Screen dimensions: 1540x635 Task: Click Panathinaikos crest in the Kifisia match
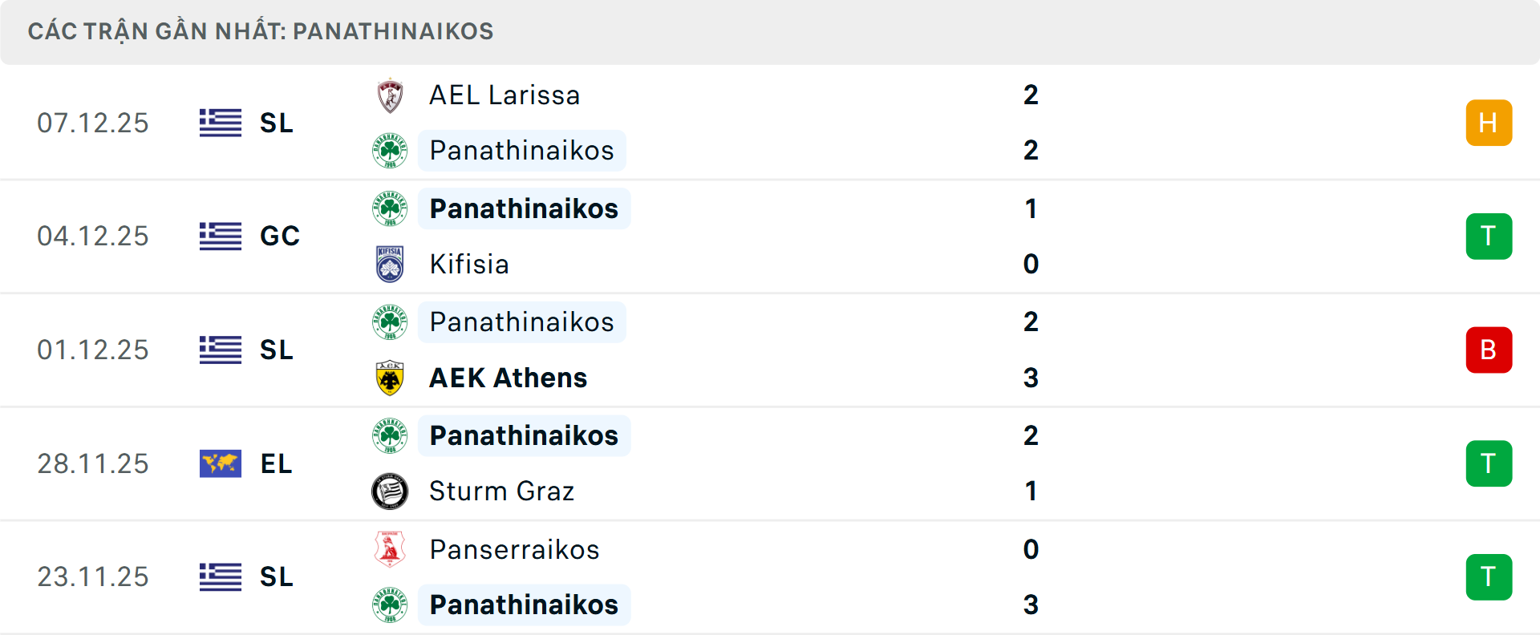tap(390, 208)
